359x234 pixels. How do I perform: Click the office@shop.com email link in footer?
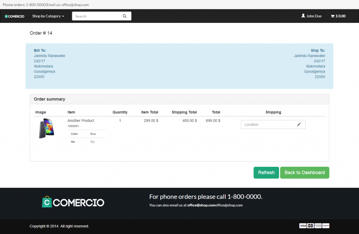pyautogui.click(x=201, y=205)
